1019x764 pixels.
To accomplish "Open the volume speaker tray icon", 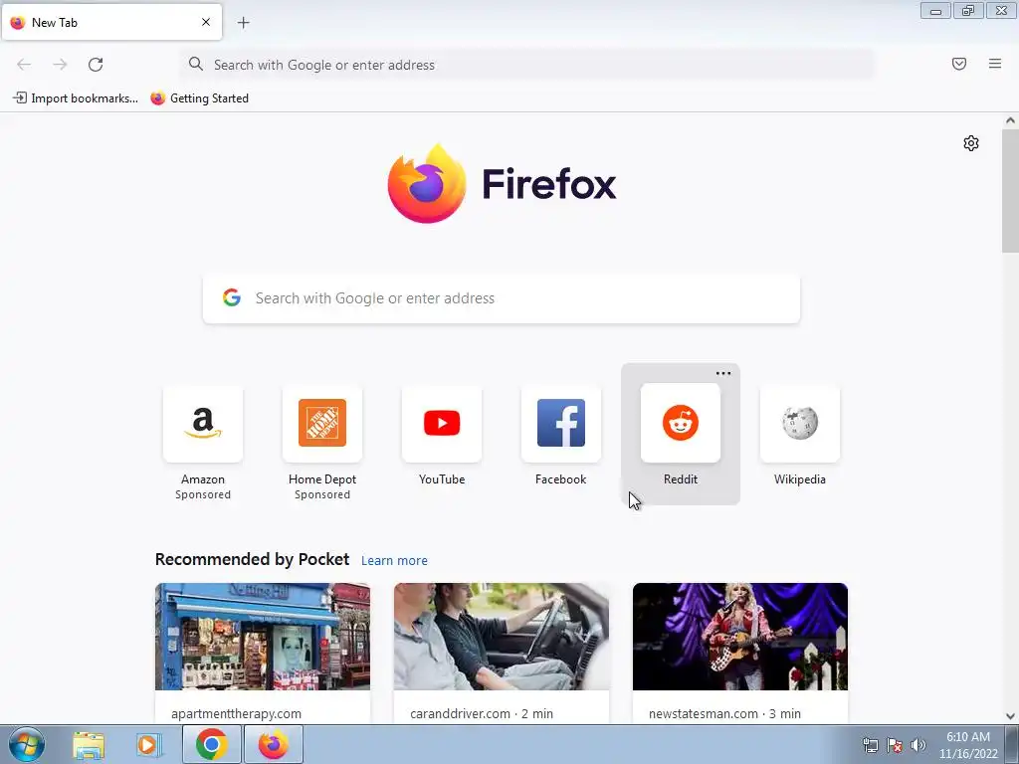I will [x=918, y=745].
